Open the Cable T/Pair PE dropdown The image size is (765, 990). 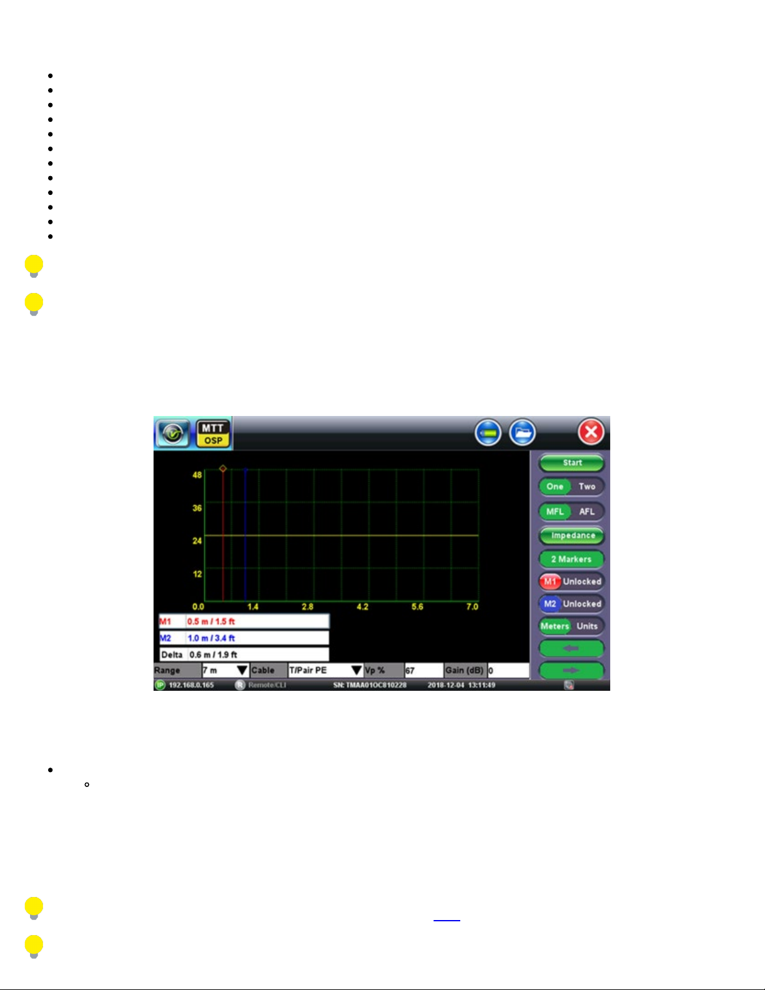pos(325,670)
